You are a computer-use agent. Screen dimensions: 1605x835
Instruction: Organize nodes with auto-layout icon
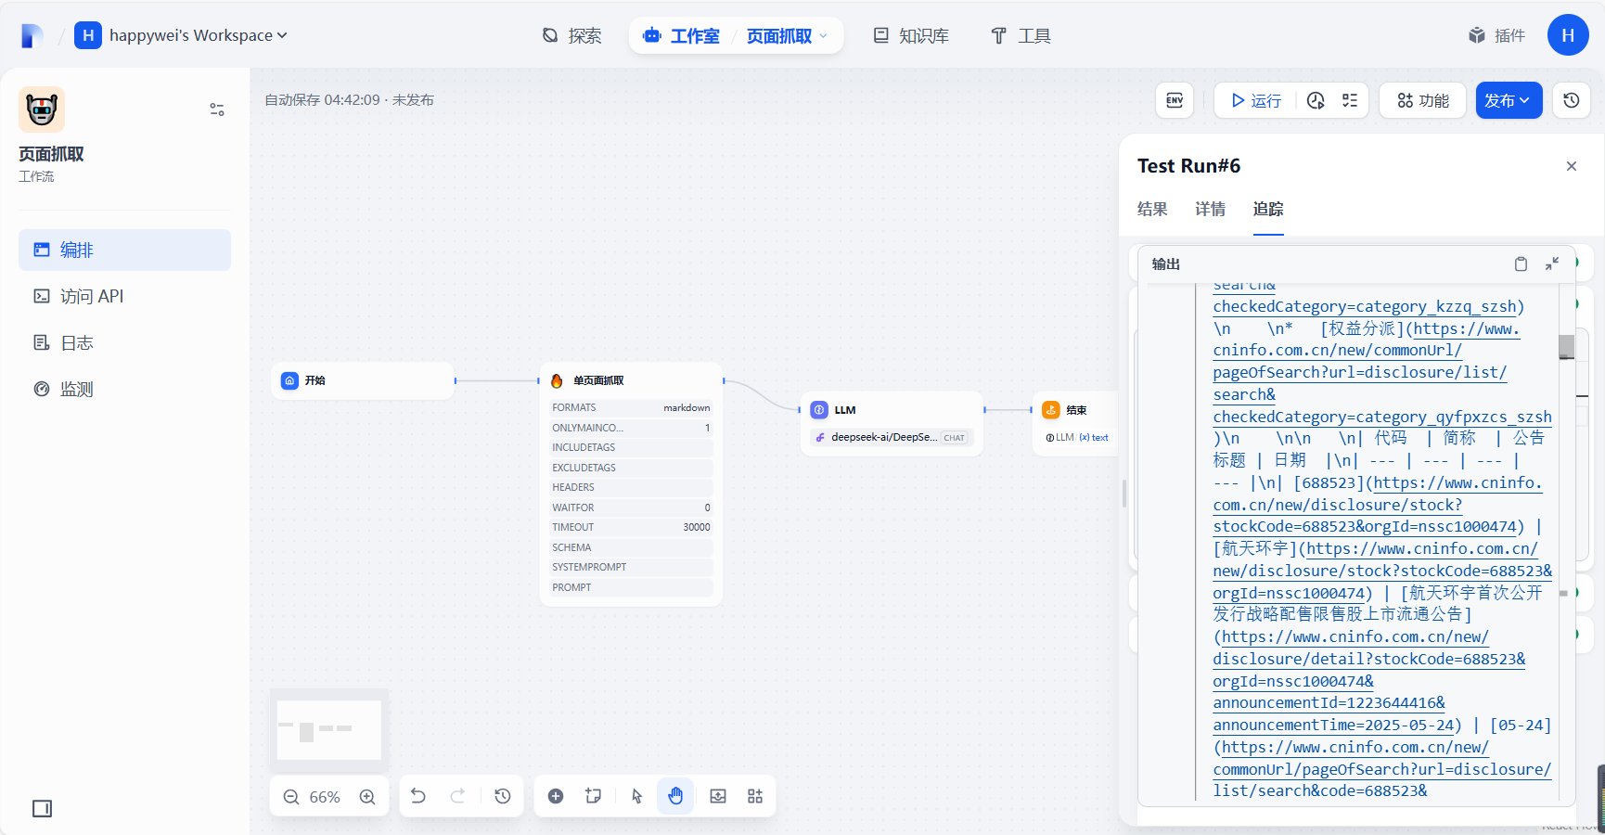(754, 796)
